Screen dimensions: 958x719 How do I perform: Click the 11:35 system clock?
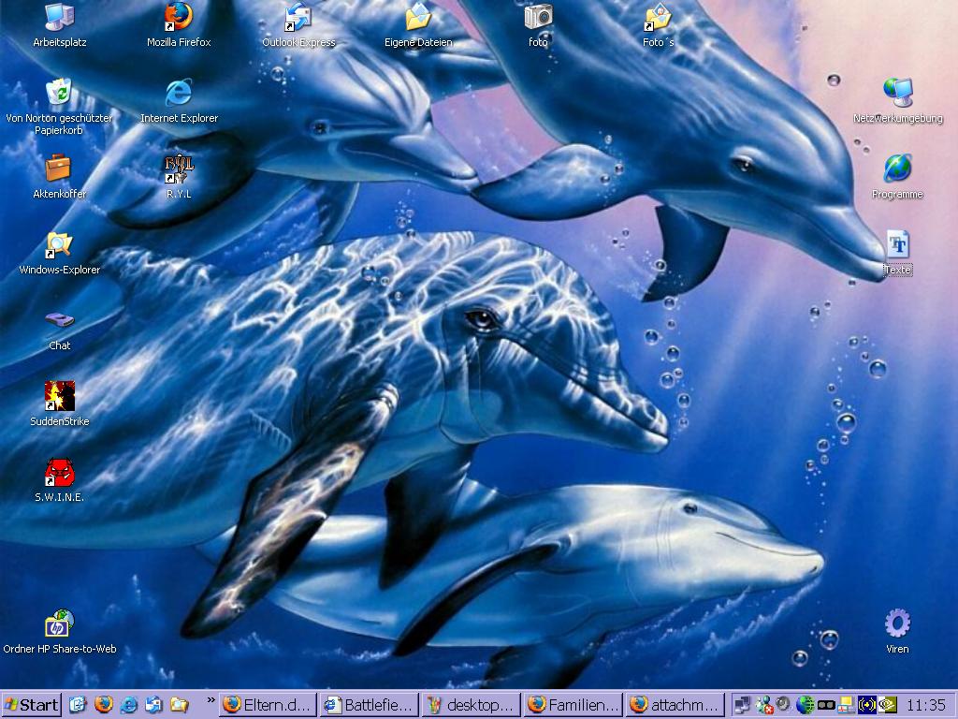[925, 705]
